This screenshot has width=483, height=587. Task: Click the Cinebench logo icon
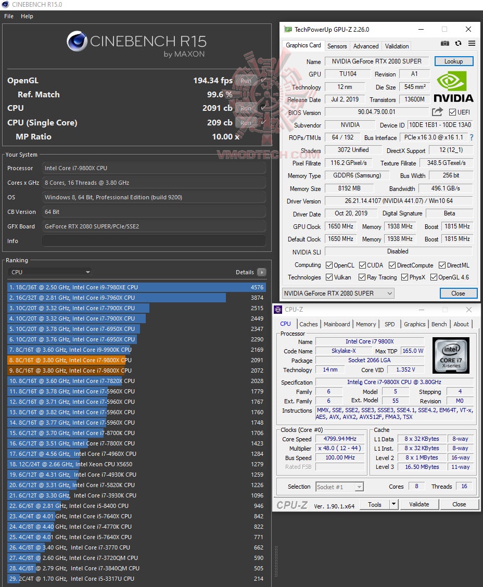77,42
